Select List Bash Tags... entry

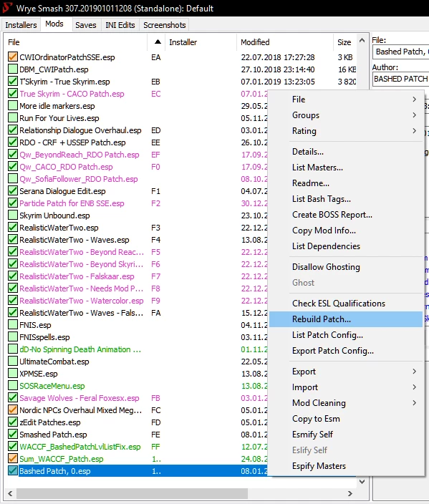tap(346, 198)
